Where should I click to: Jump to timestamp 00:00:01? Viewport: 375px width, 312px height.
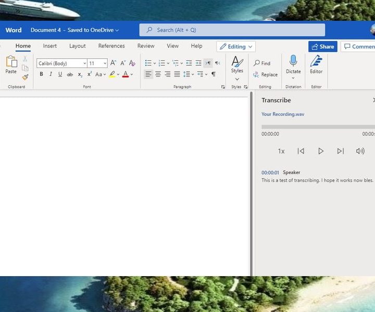click(x=270, y=173)
